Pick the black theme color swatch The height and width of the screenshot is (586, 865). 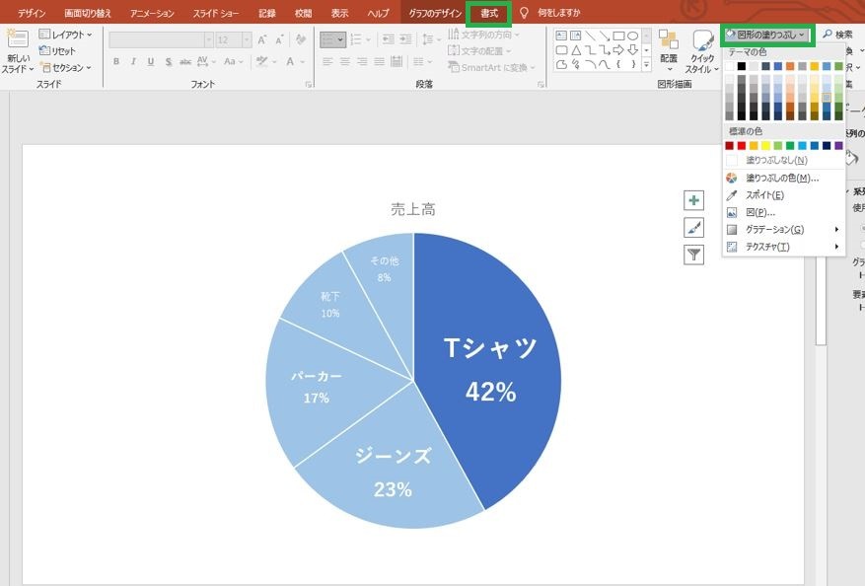[x=742, y=66]
